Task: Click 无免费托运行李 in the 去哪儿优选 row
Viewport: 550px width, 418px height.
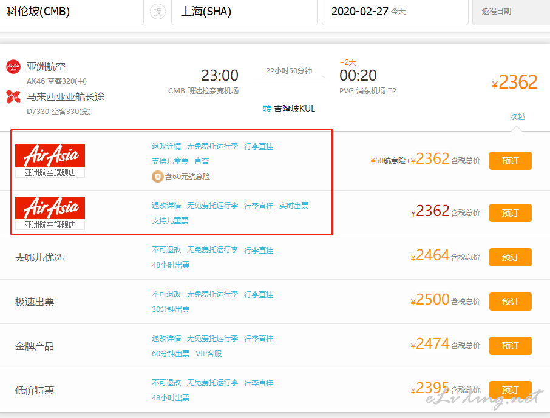Action: click(212, 250)
